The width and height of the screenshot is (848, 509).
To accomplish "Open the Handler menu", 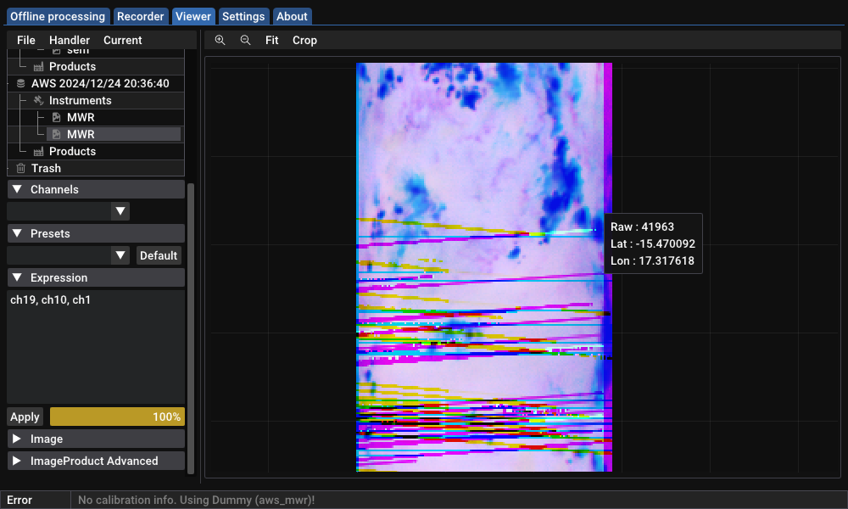I will [70, 40].
